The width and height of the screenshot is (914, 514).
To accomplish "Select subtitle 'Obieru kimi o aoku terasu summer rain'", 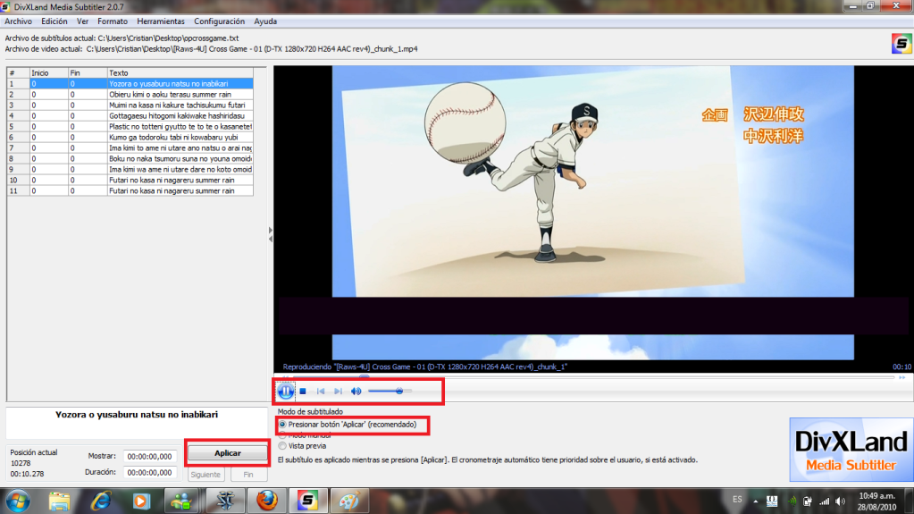I will pyautogui.click(x=130, y=95).
